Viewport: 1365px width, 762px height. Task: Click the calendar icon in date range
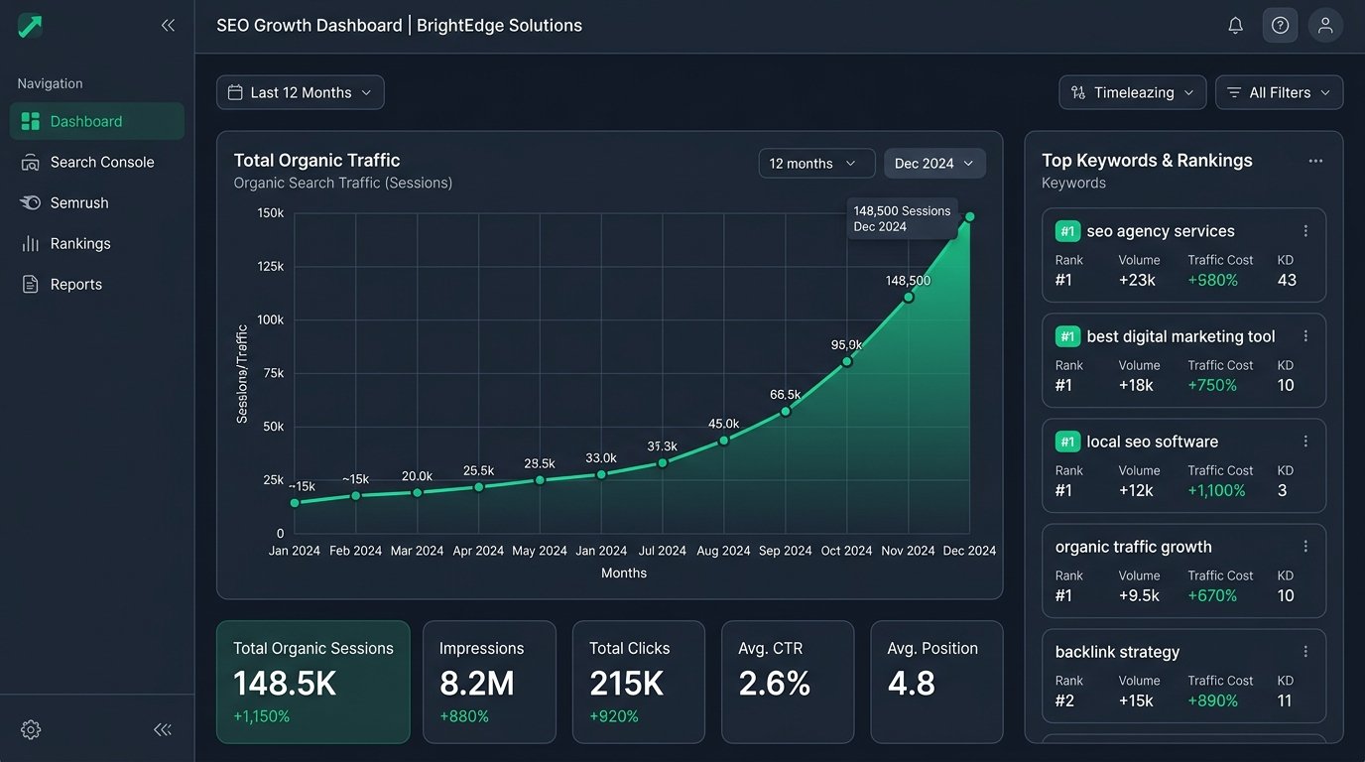click(235, 92)
